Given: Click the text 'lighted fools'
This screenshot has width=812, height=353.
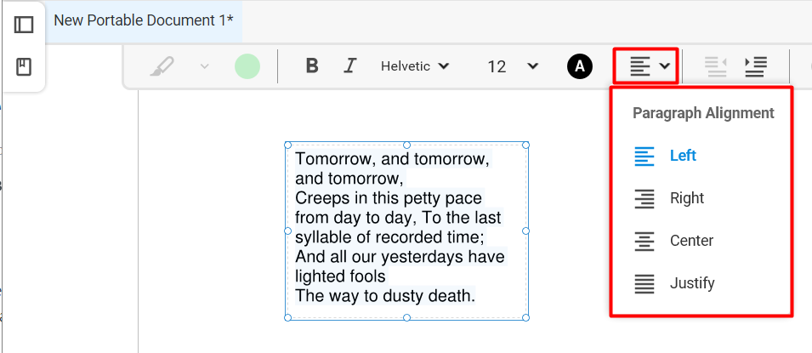Looking at the screenshot, I should click(340, 276).
